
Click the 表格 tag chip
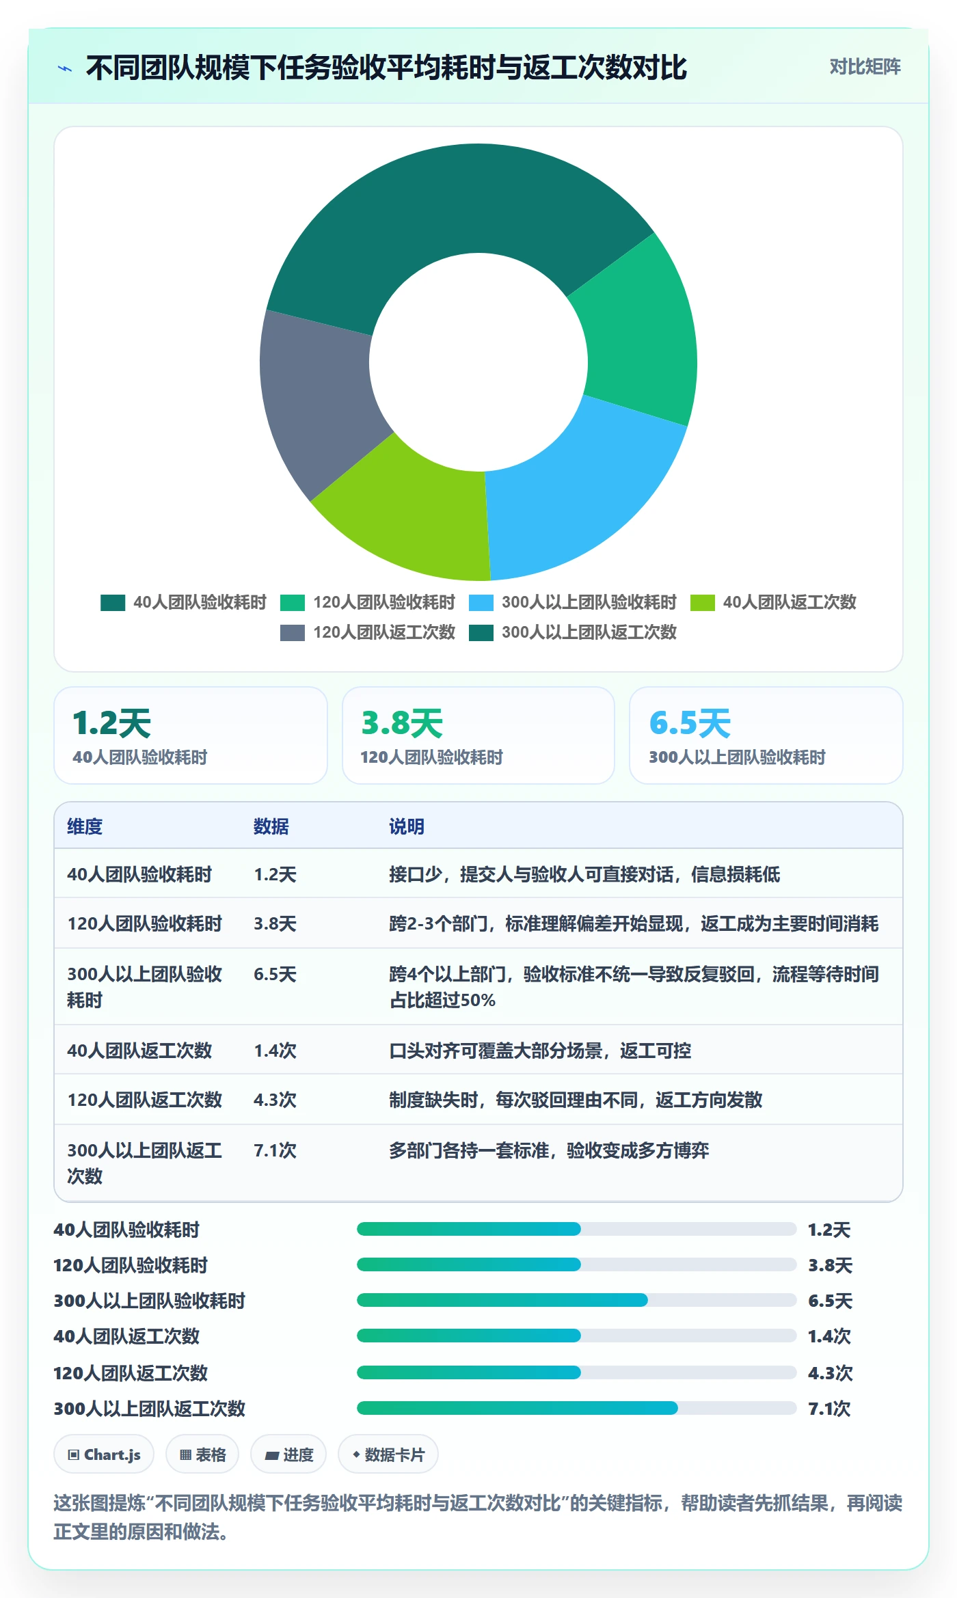click(202, 1454)
